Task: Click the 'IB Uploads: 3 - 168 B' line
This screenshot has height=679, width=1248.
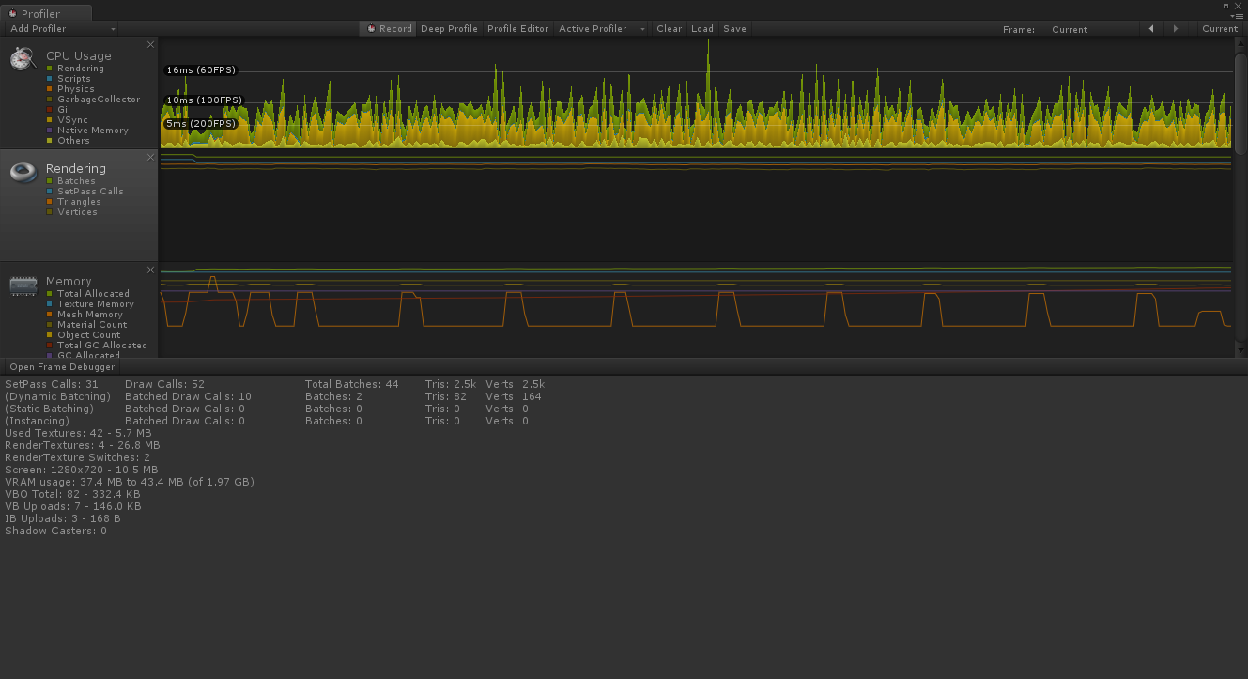Action: tap(63, 518)
